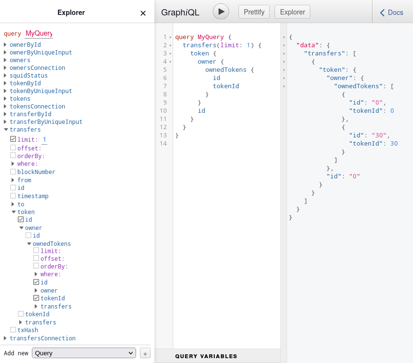Fold editor line 3 token block

170,54
